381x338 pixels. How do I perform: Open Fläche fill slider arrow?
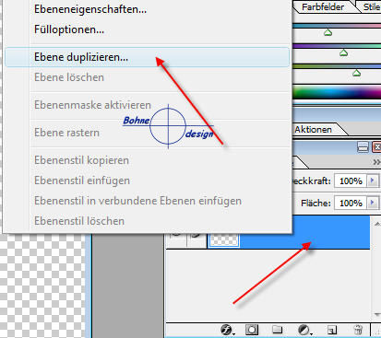[x=373, y=203]
